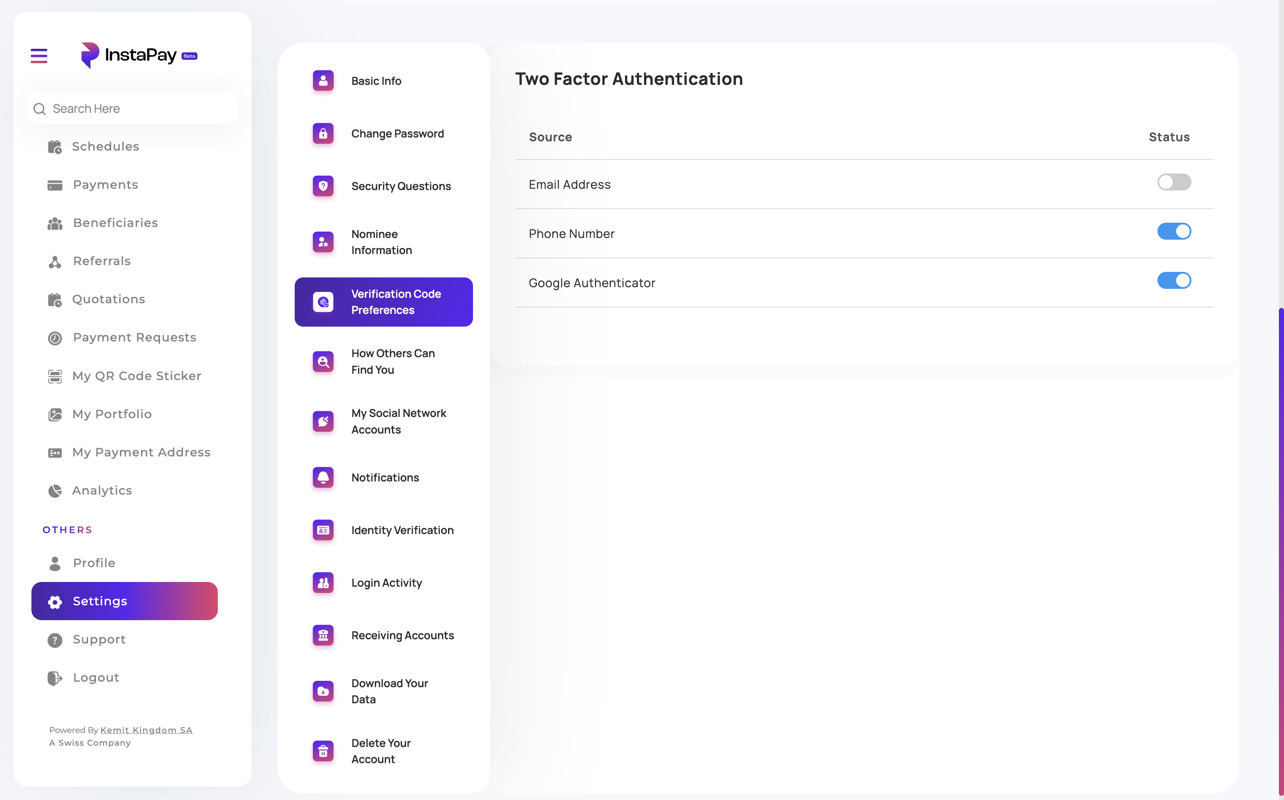Screen dimensions: 1284x800
Task: Click the Security Questions shield icon
Action: [323, 186]
